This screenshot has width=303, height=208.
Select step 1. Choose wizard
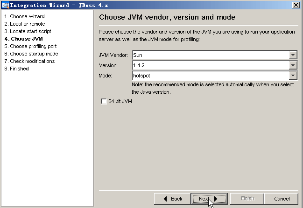pos(25,16)
